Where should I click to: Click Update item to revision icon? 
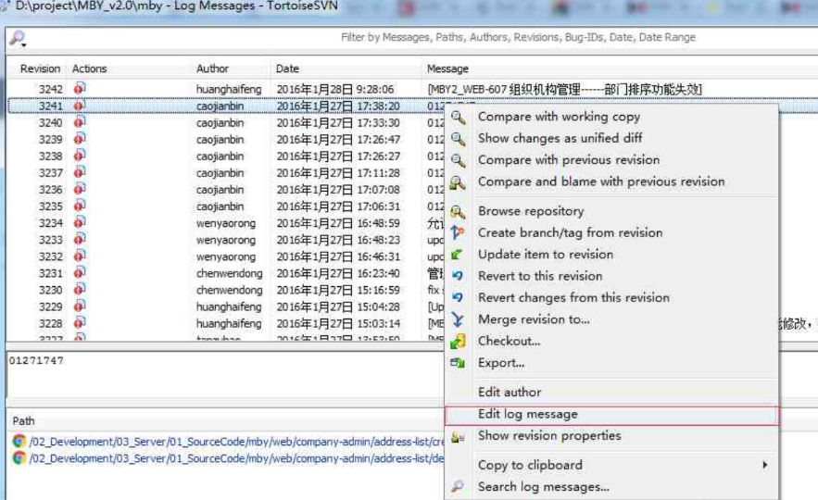(x=457, y=255)
